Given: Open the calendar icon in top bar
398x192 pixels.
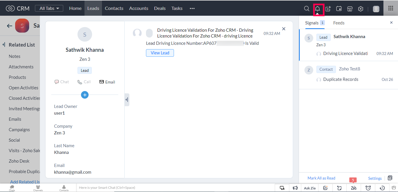Looking at the screenshot, I should pos(339,9).
